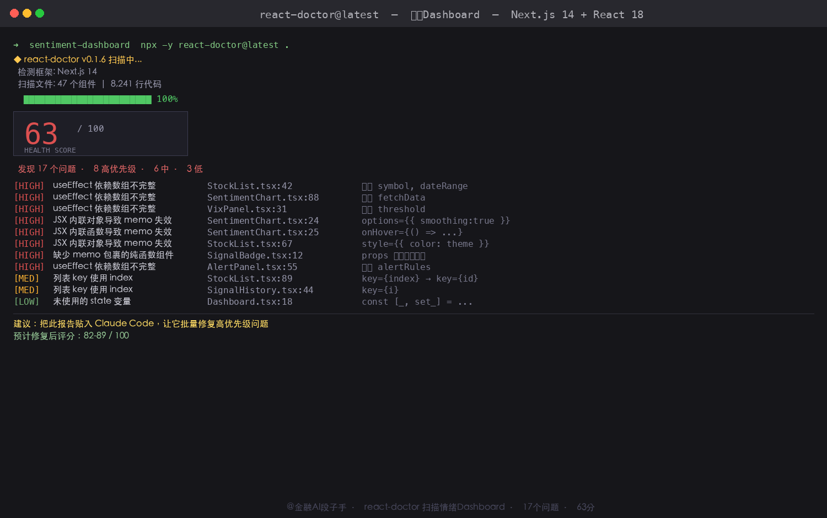
Task: Click the green prompt arrow
Action: [16, 45]
